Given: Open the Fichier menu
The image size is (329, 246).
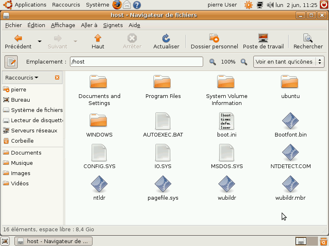Looking at the screenshot, I should coord(14,25).
